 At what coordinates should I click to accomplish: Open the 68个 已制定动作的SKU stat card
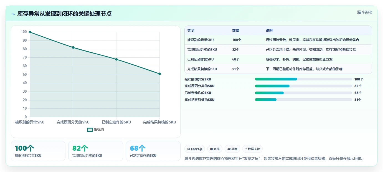[153, 151]
